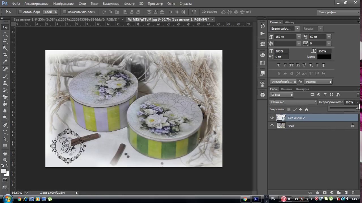Image resolution: width=362 pixels, height=203 pixels.
Task: Expand the Типография workspace dropdown
Action: [x=339, y=12]
